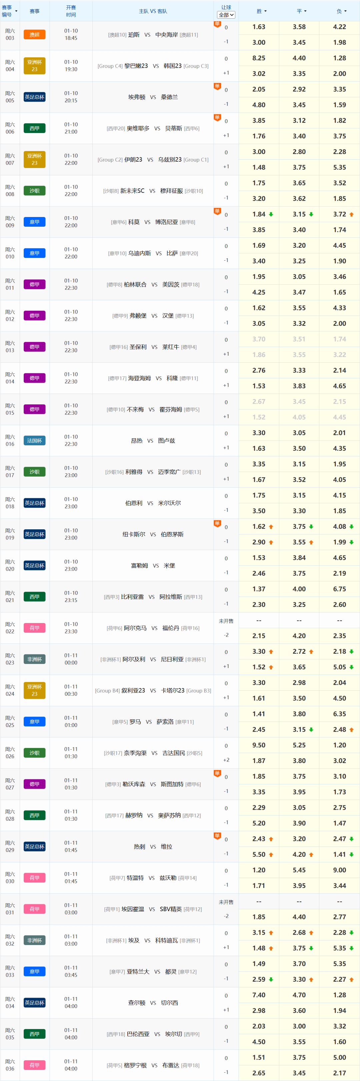360x1081 pixels.
Task: Select win odds 7.40 for 查尔顿 vs 切尔西
Action: [259, 995]
